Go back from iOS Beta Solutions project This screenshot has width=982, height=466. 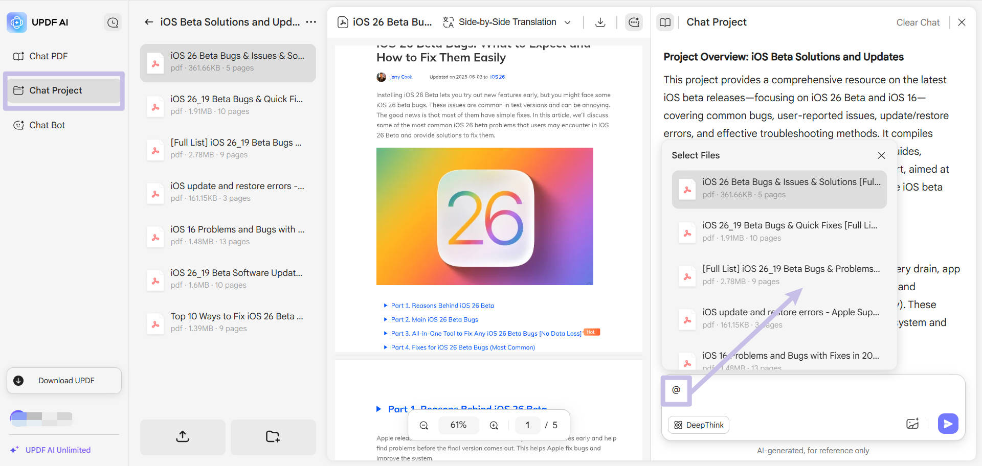click(x=149, y=22)
